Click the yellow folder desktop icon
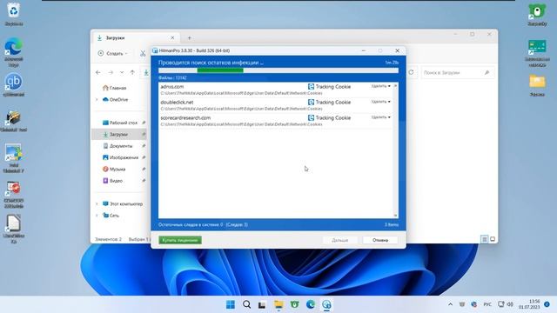557x313 pixels. point(537,85)
